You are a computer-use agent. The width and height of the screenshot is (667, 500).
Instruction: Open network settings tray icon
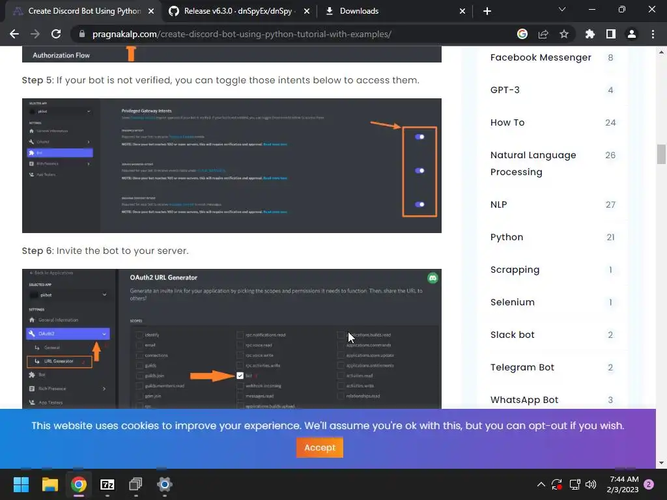pos(575,484)
